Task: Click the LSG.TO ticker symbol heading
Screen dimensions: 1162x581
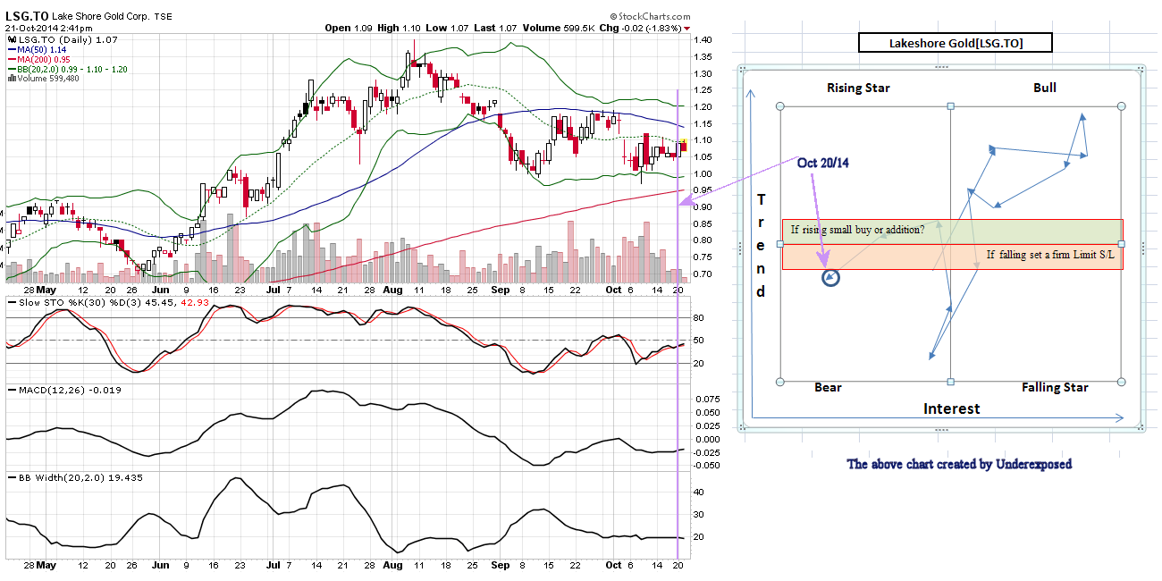Action: click(28, 16)
